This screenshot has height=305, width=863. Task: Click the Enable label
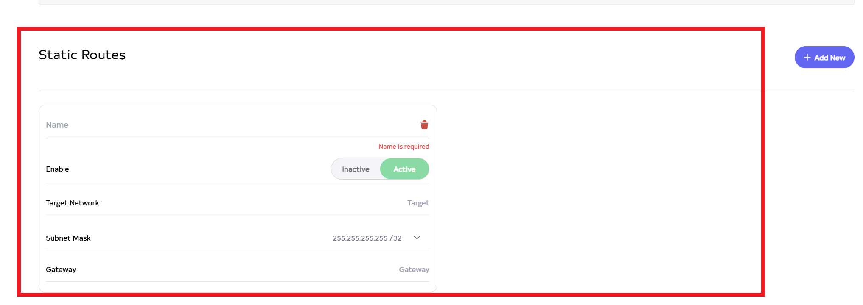(57, 169)
